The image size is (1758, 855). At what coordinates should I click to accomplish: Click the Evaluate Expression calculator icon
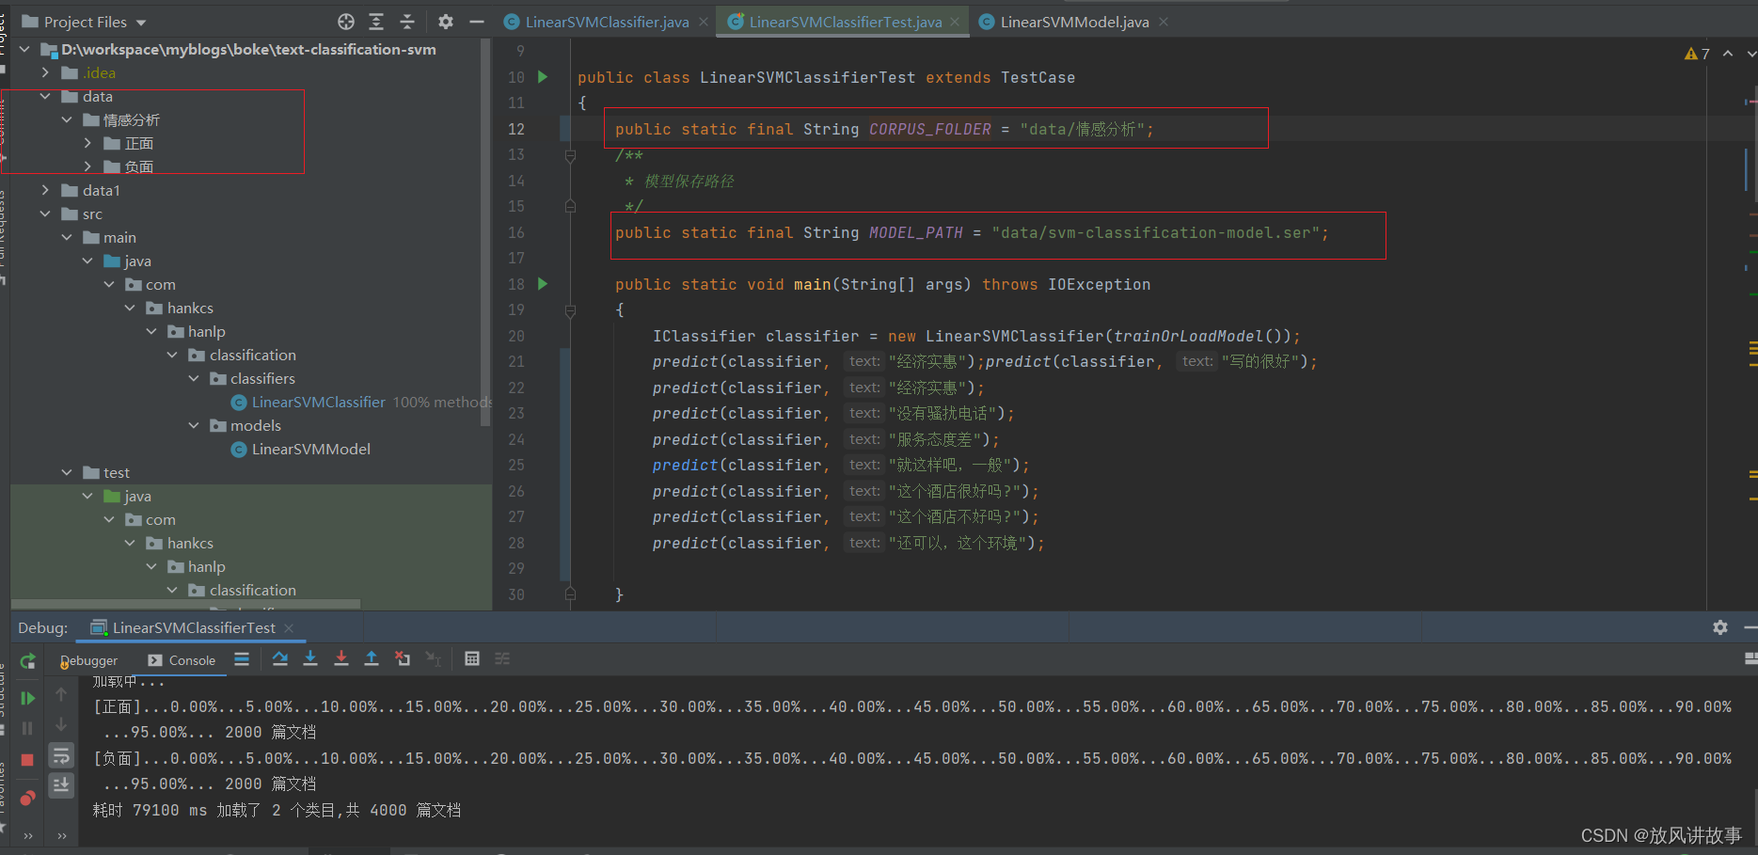pyautogui.click(x=472, y=658)
